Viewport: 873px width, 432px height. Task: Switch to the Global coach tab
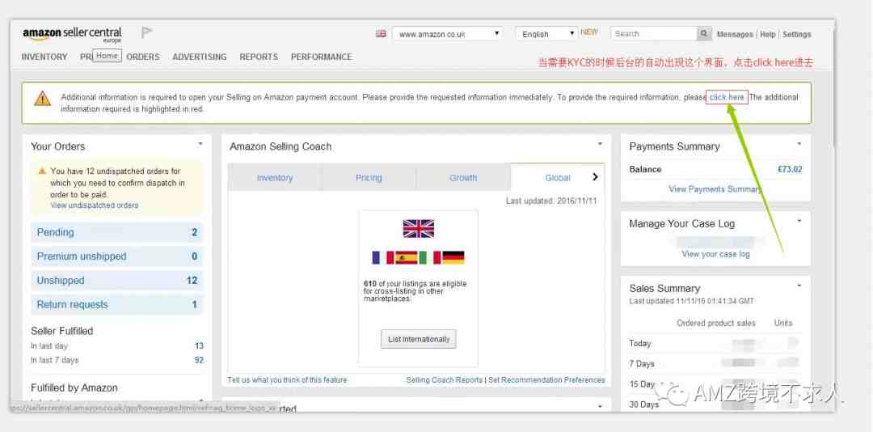tap(557, 178)
